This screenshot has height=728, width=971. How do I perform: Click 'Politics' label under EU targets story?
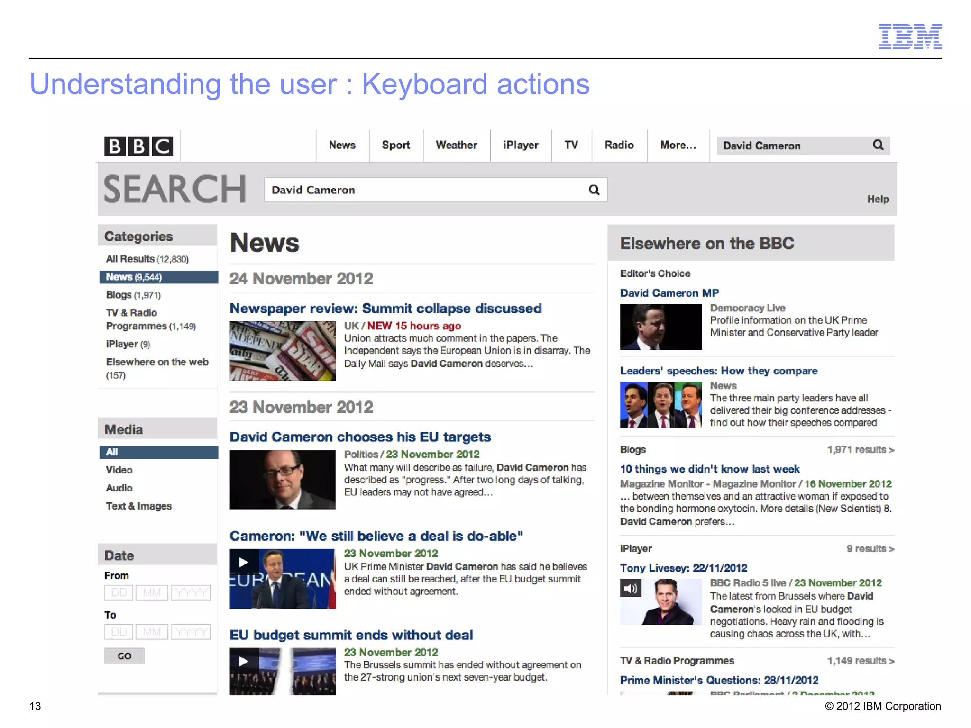pyautogui.click(x=361, y=455)
